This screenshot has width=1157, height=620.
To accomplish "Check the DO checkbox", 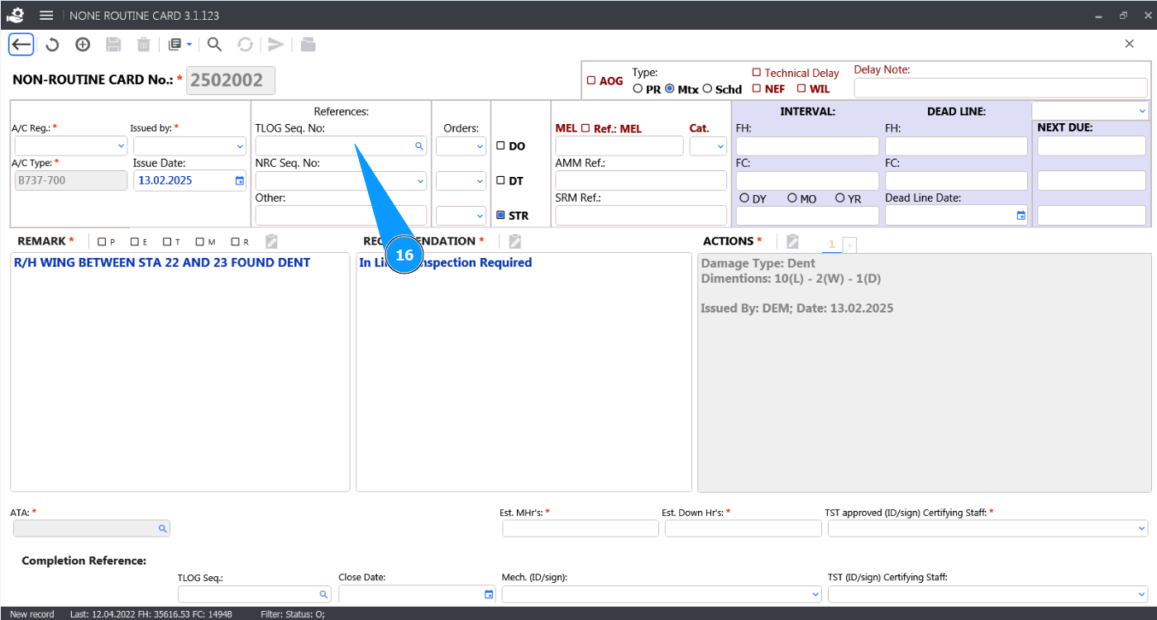I will [x=500, y=146].
